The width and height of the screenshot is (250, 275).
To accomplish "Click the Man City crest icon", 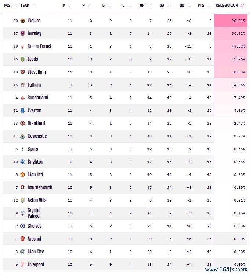I will click(23, 252).
